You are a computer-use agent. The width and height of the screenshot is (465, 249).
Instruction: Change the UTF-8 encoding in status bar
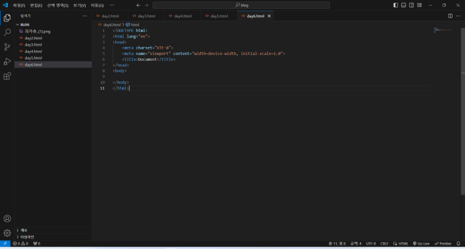[370, 243]
